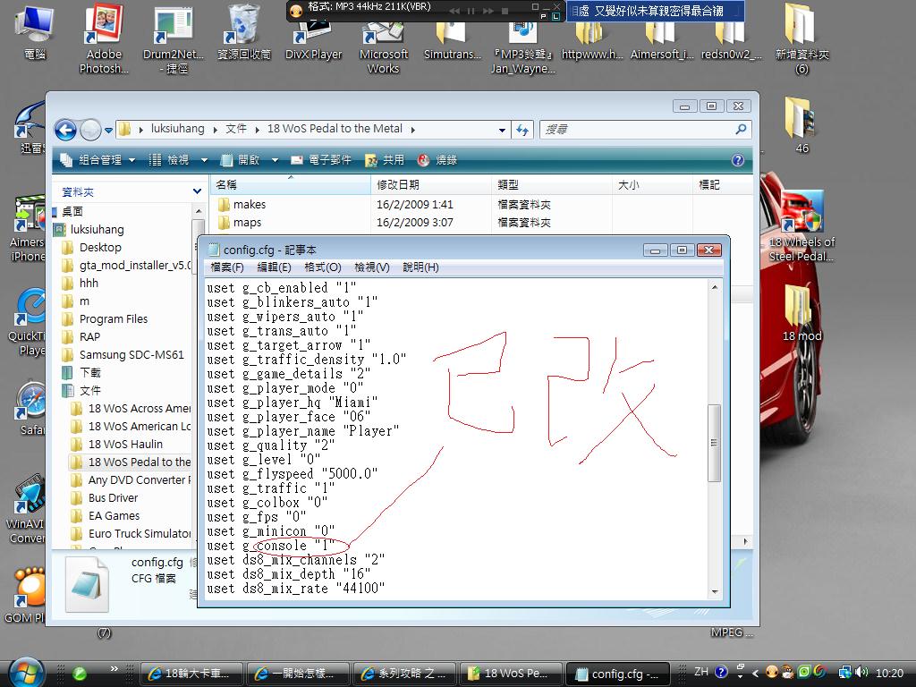
Task: Pause playback in the MP3 player bar
Action: click(471, 11)
